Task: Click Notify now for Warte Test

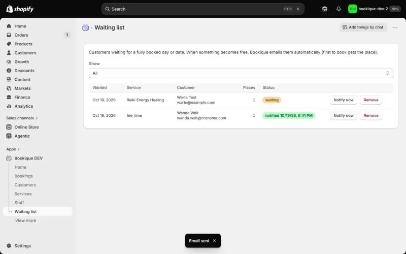Action: coord(344,100)
